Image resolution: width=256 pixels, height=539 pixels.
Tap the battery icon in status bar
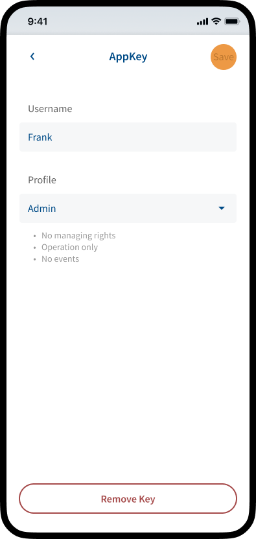click(x=232, y=21)
